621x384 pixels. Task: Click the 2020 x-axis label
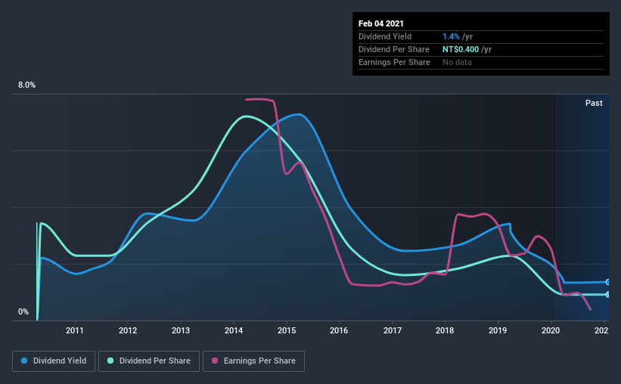point(551,330)
